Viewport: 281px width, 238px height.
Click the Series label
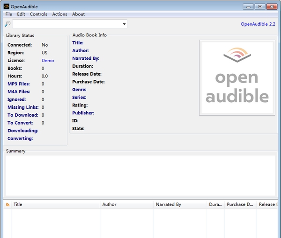coord(79,98)
